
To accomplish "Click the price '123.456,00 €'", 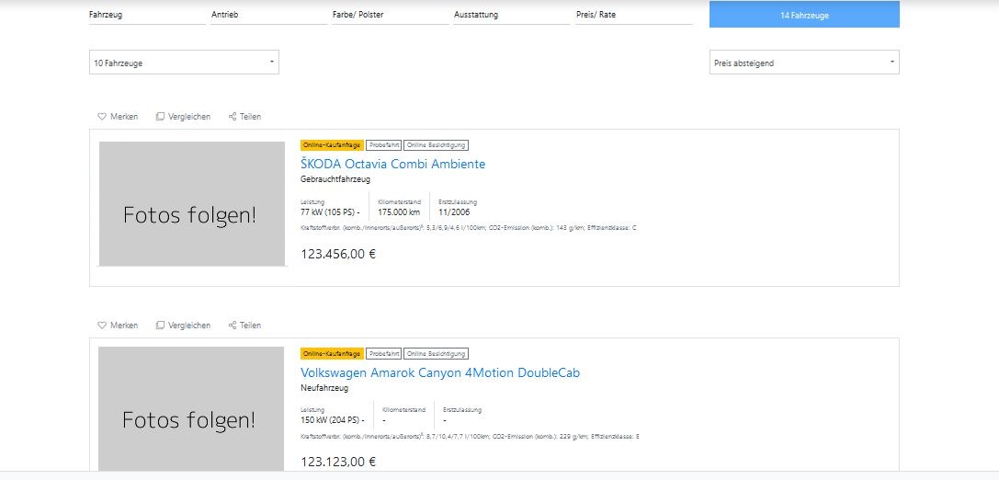I will tap(338, 254).
